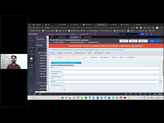This screenshot has width=164, height=123.
Task: Open the Case types sidebar icon
Action: (x=31, y=46)
